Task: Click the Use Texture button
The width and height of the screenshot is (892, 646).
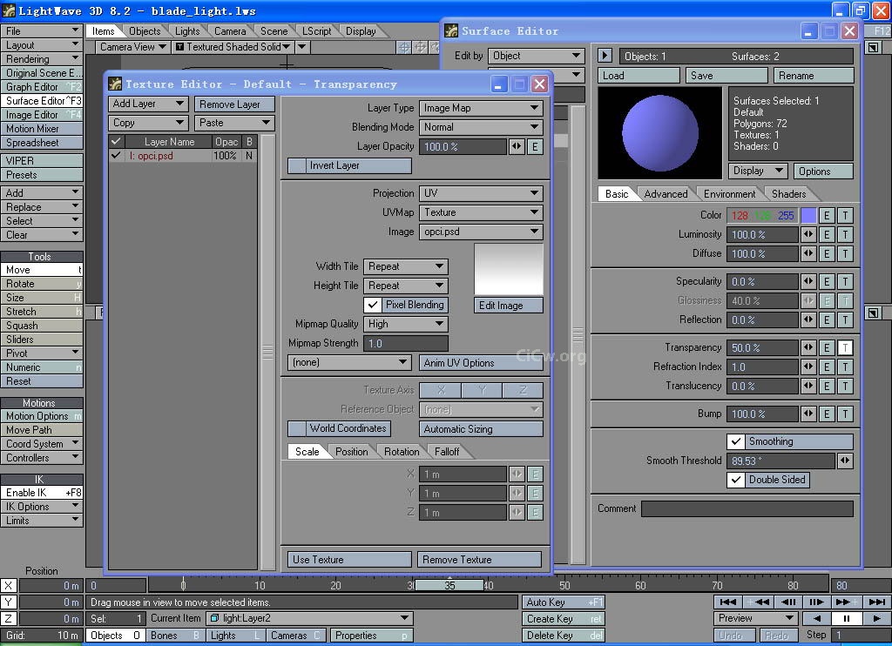Action: coord(349,560)
